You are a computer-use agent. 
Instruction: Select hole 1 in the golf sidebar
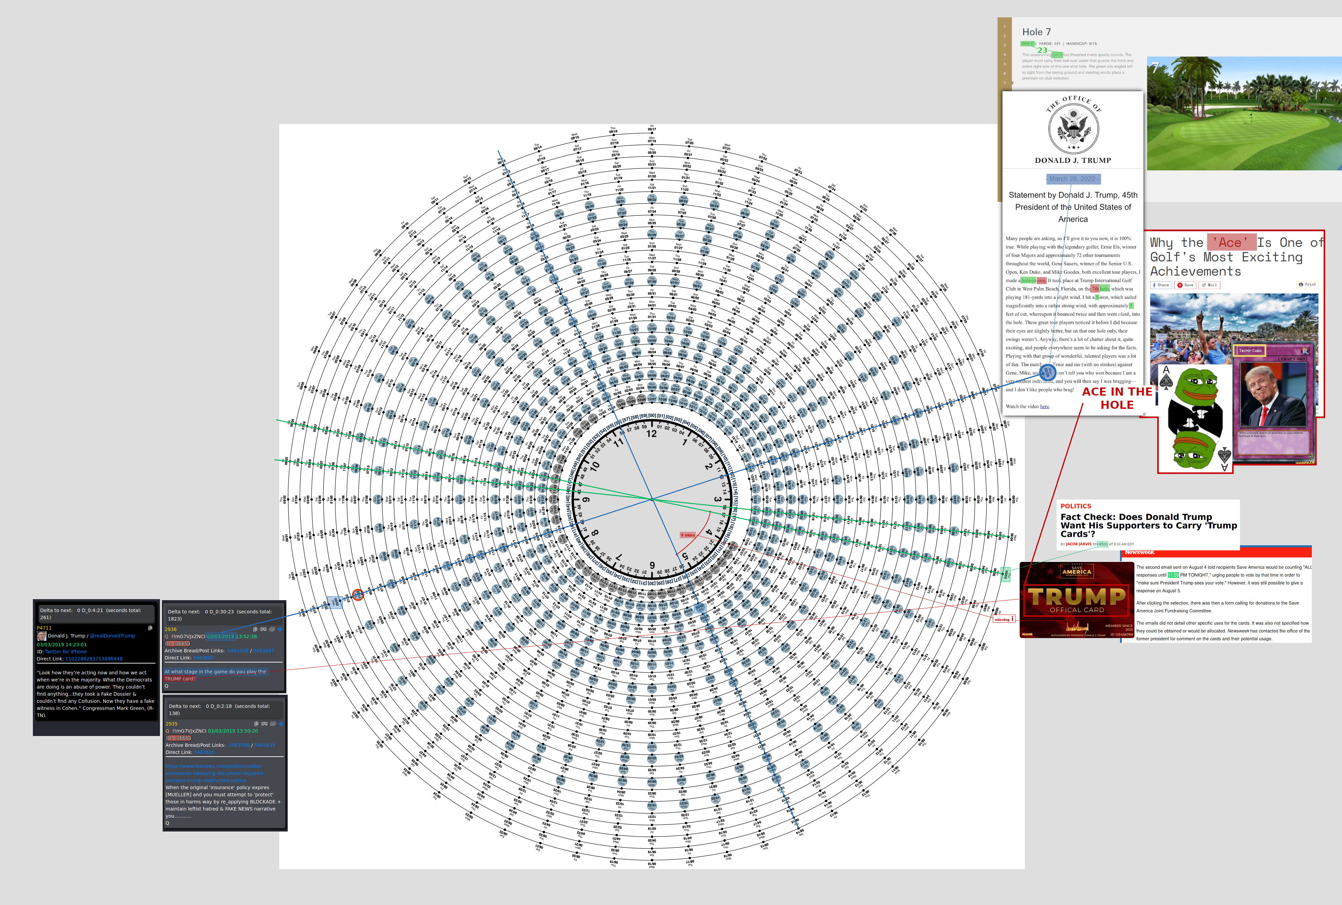1004,26
